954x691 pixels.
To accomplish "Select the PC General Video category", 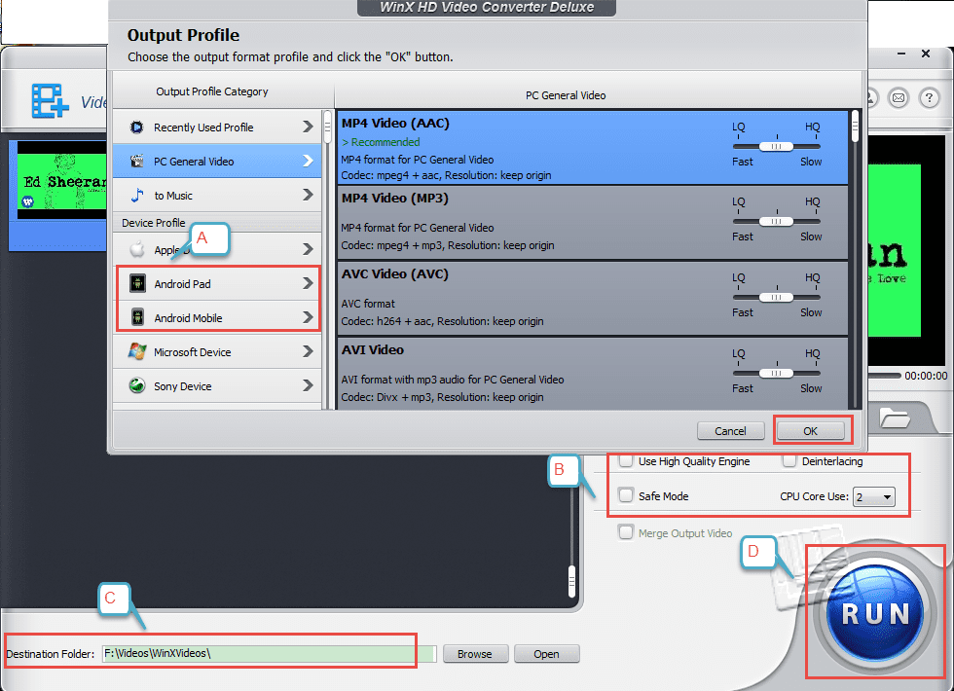I will coord(217,162).
